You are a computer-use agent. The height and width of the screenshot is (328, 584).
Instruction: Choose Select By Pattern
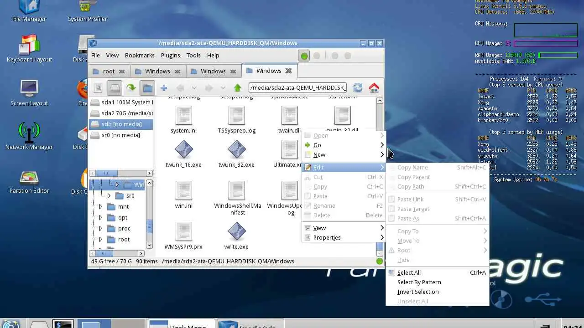pos(437,282)
